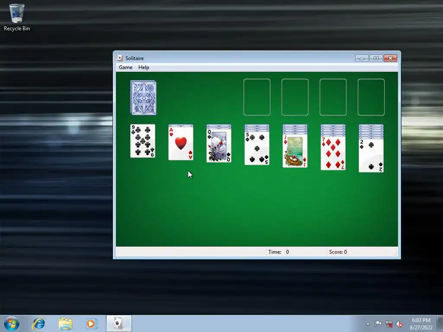Click the second empty foundation slot
443x332 pixels.
pyautogui.click(x=295, y=97)
